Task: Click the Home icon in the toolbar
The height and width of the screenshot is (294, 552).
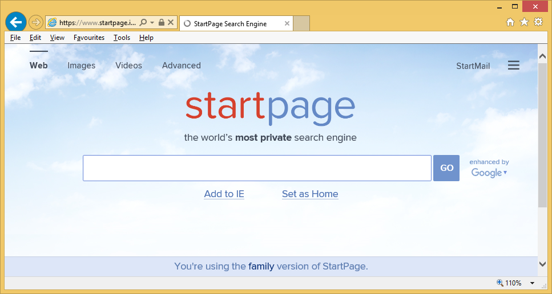Action: click(x=510, y=22)
